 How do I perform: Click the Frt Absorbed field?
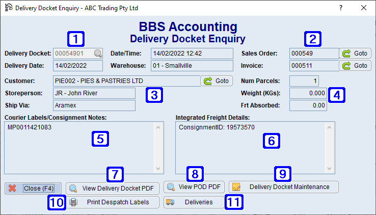point(308,105)
